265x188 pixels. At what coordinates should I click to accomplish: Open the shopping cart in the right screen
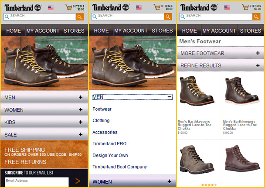[x=251, y=7]
